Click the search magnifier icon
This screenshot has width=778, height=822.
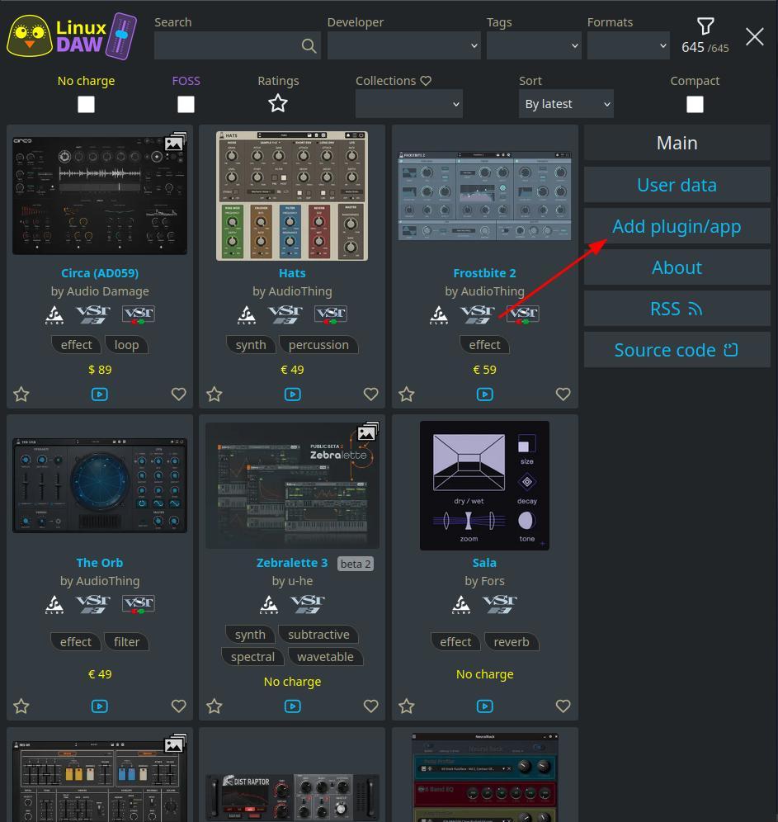309,46
